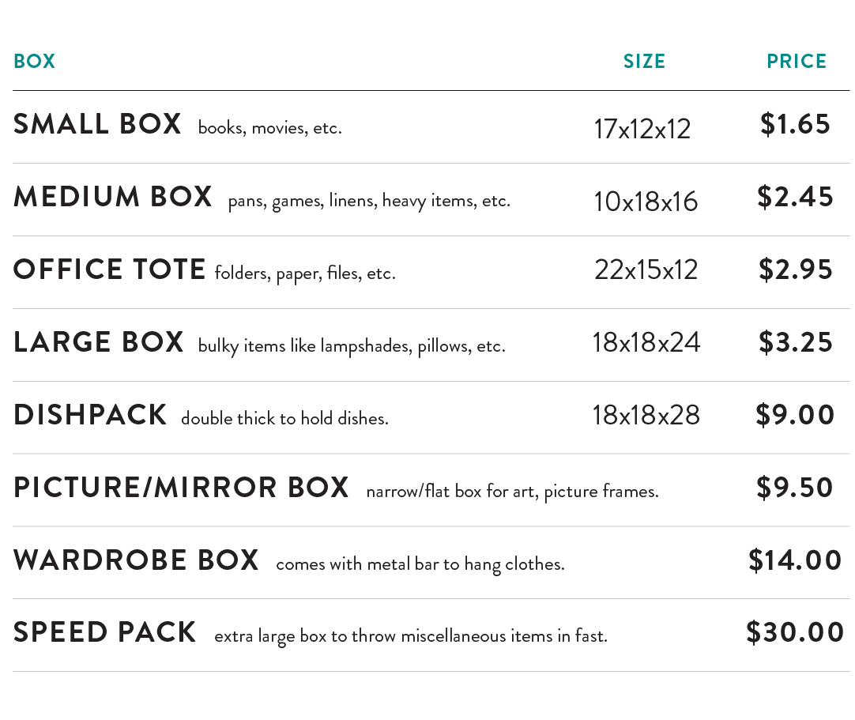Click the BOX column header
The image size is (855, 720).
tap(34, 61)
